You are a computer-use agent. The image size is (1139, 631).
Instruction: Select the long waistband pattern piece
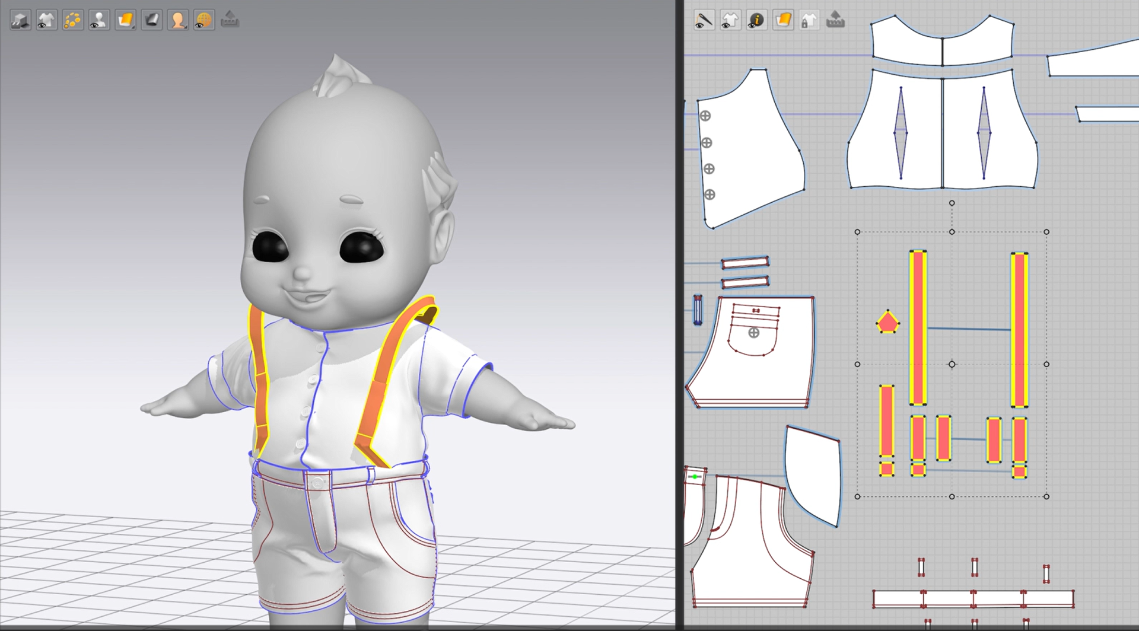973,599
